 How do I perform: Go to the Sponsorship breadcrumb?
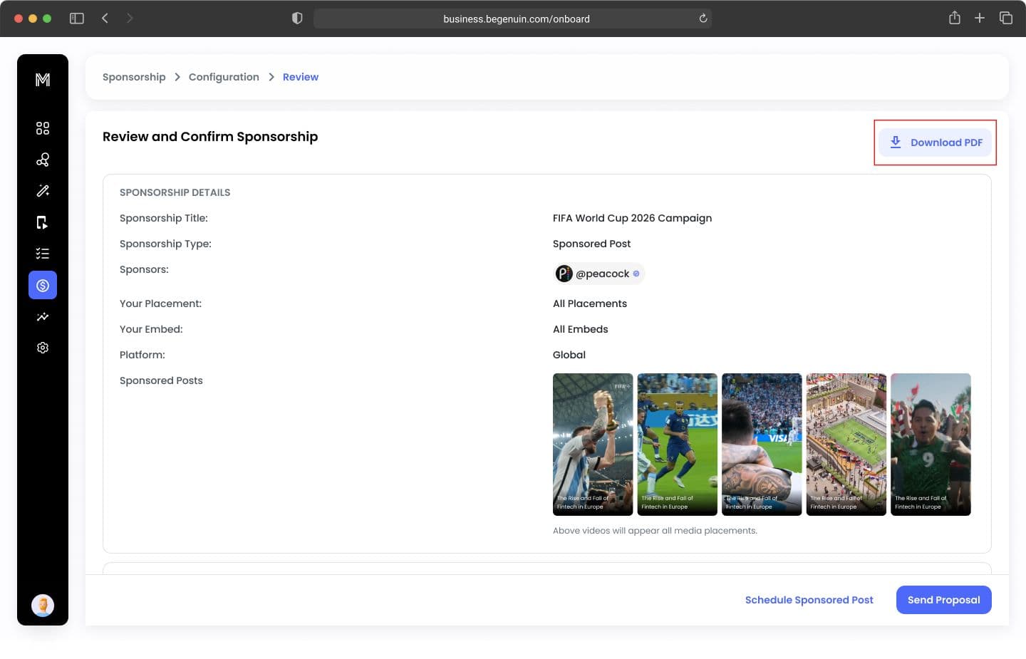pyautogui.click(x=134, y=77)
